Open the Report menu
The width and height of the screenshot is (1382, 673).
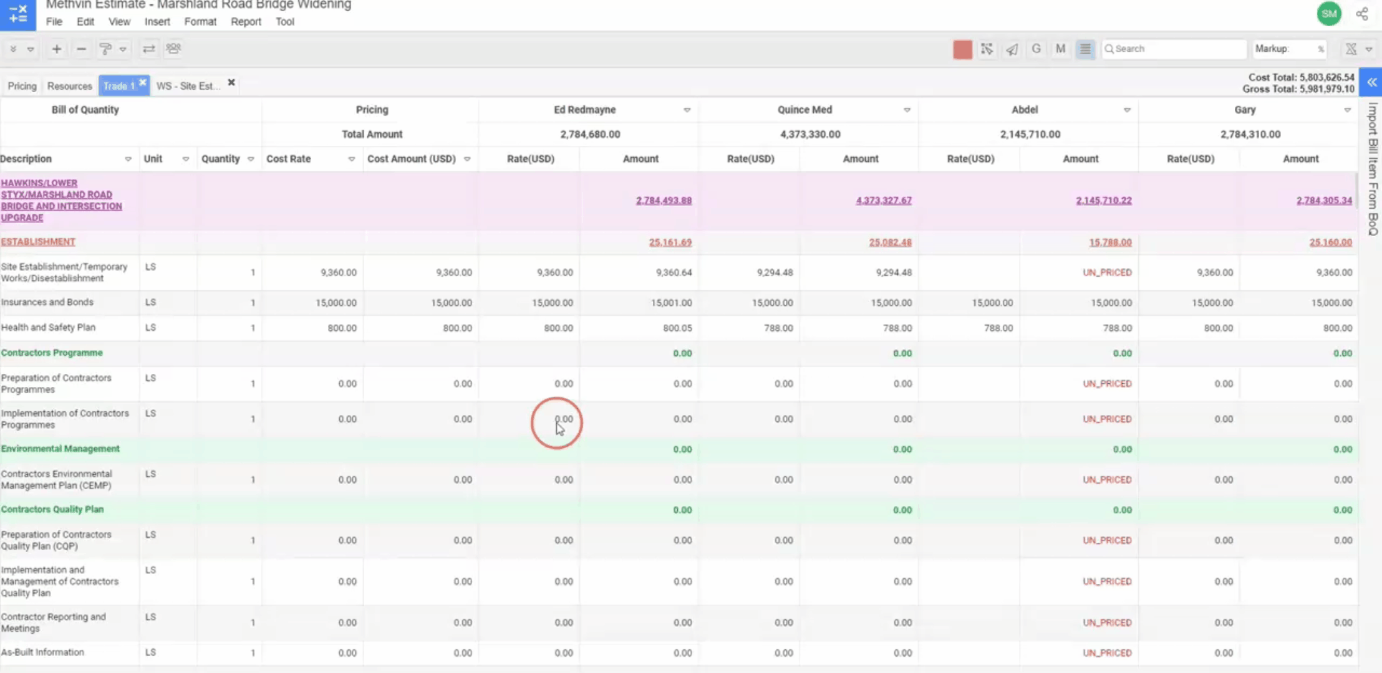click(x=246, y=22)
